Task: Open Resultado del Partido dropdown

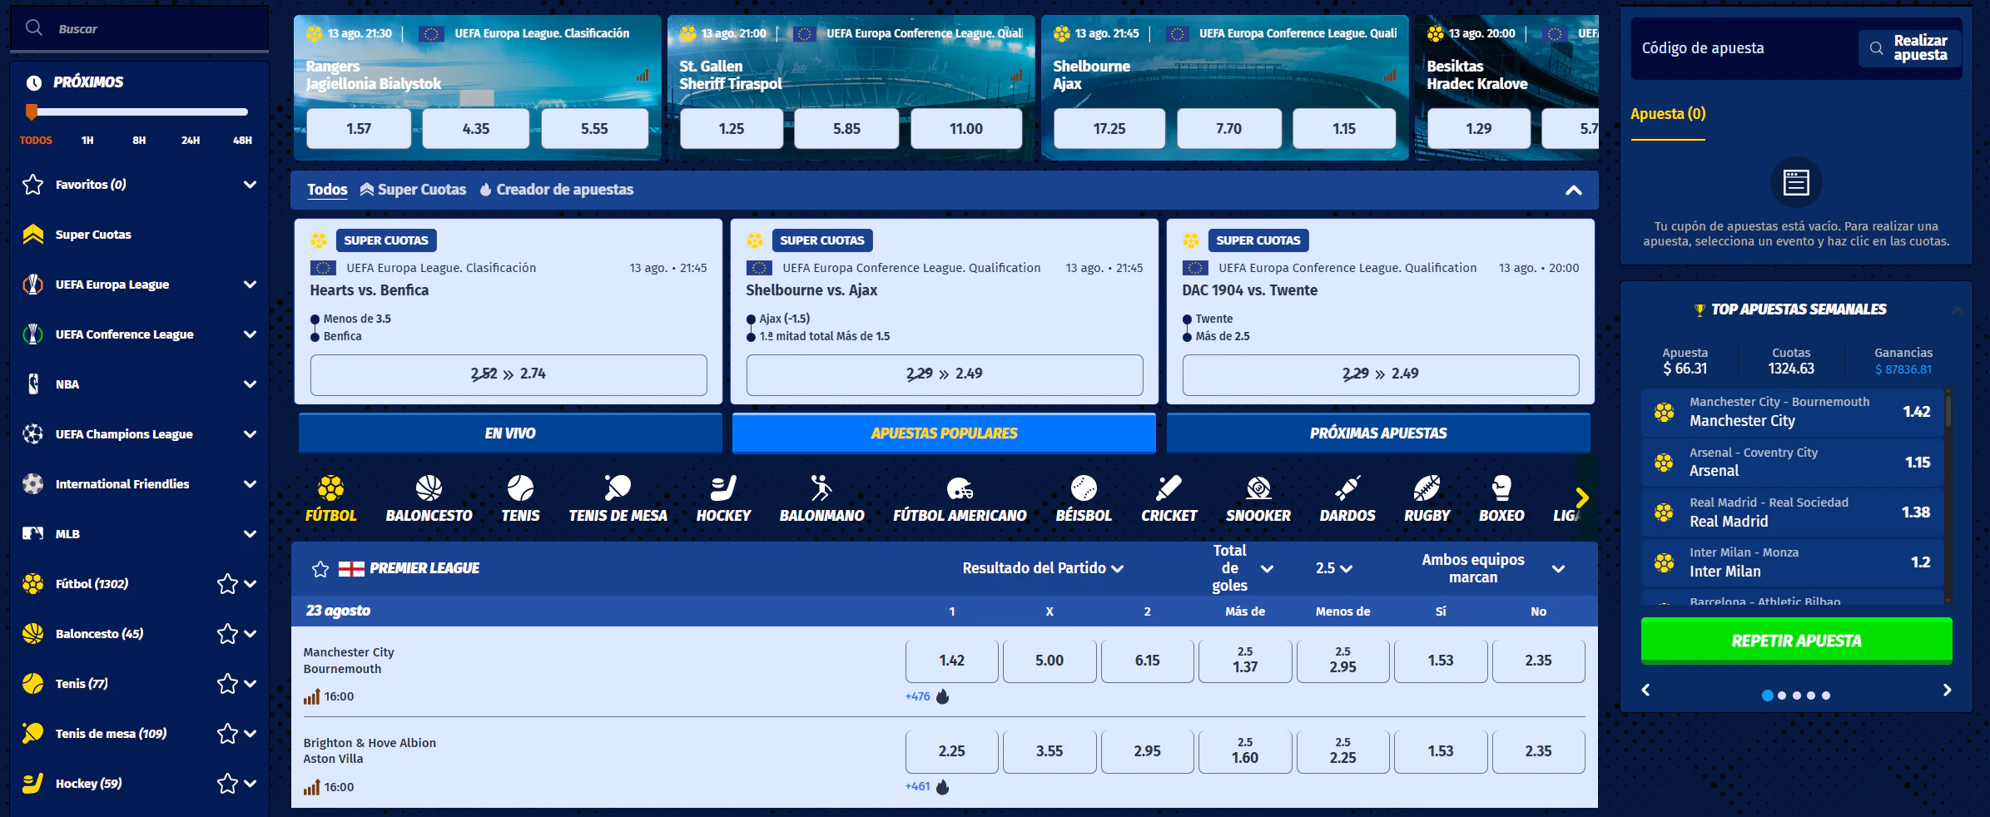Action: coord(1043,568)
